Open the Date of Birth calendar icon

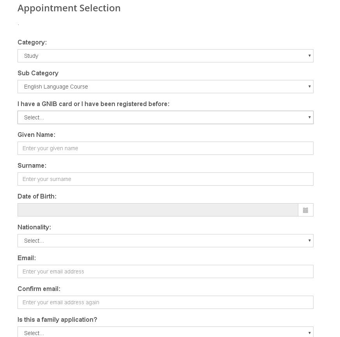click(x=305, y=210)
